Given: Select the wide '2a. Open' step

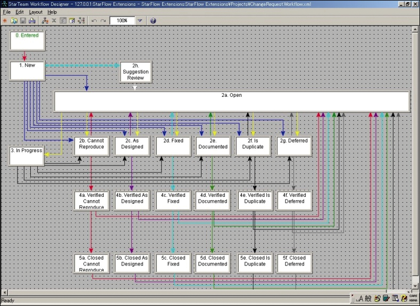Looking at the screenshot, I should click(x=232, y=101).
